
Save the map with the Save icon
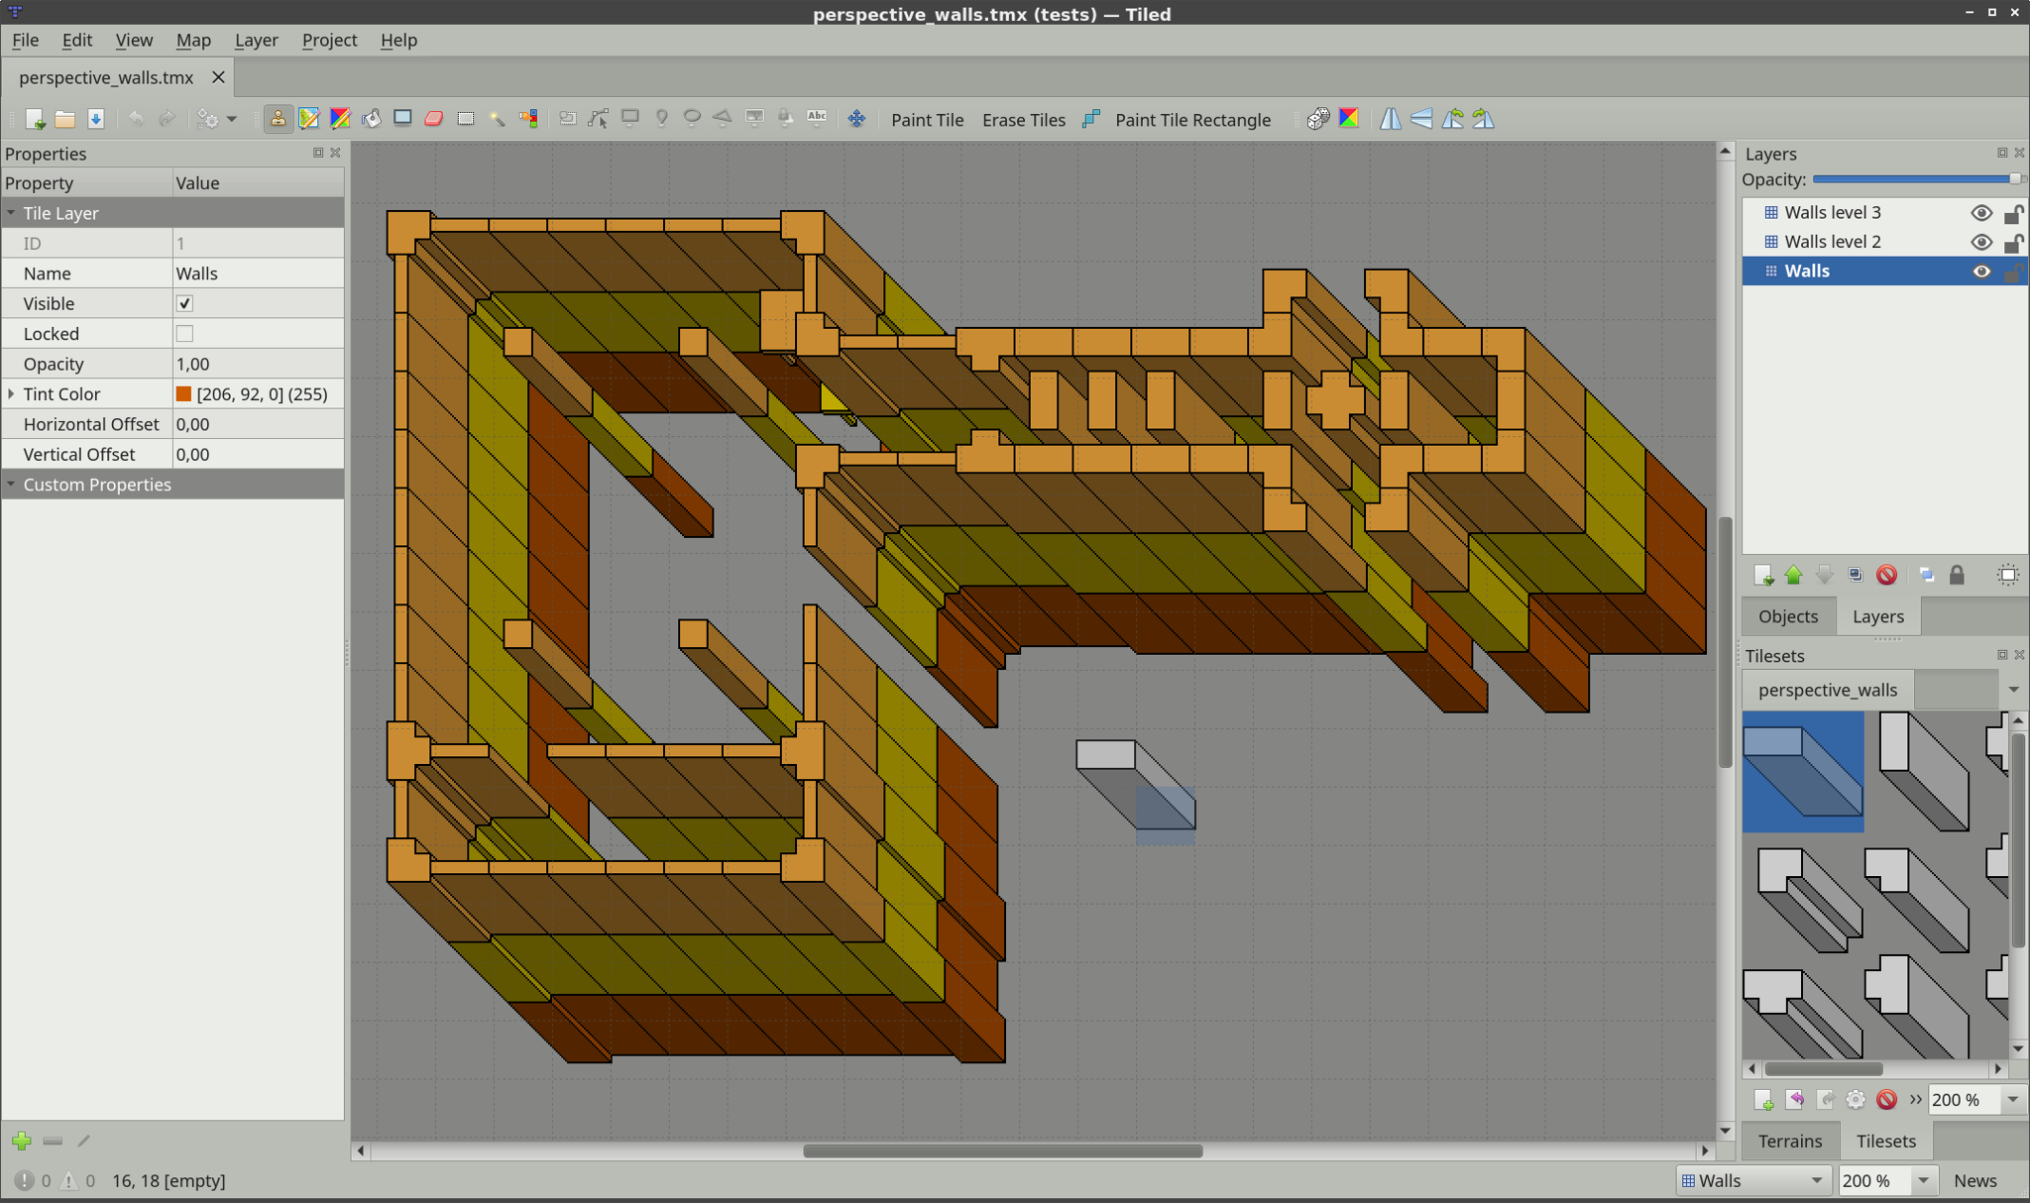tap(96, 119)
